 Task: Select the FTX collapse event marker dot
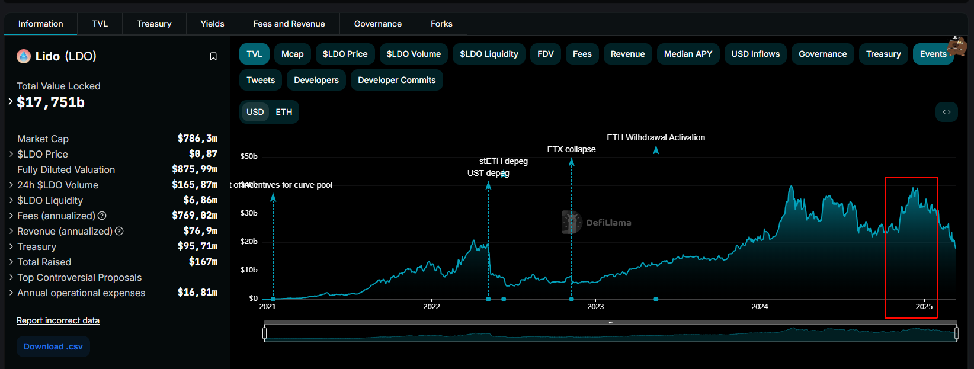(572, 299)
